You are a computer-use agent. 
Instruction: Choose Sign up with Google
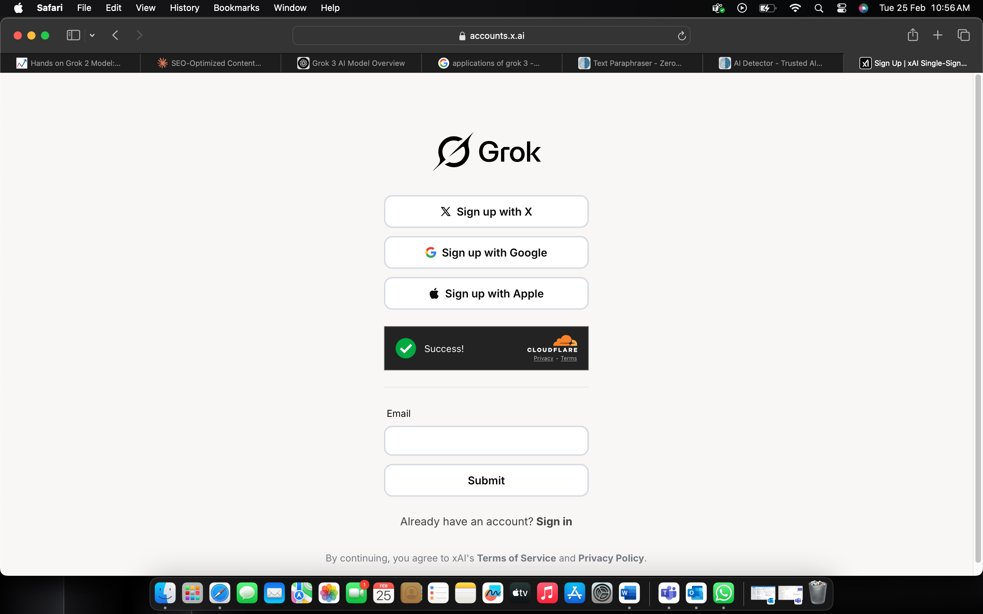pos(486,252)
